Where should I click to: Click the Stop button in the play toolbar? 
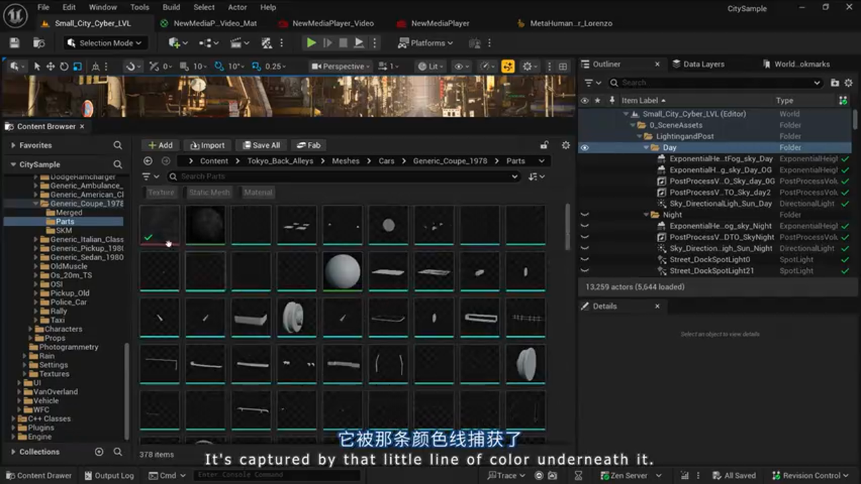tap(343, 43)
